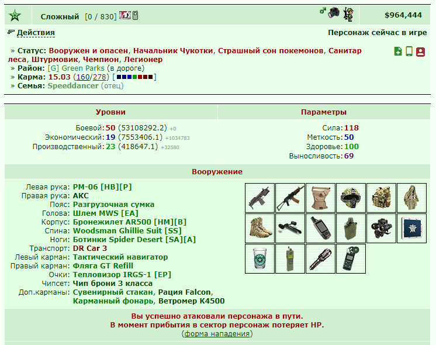Image resolution: width=436 pixels, height=345 pixels.
Task: Open the GT Refill flask thumbnail
Action: 351,229
